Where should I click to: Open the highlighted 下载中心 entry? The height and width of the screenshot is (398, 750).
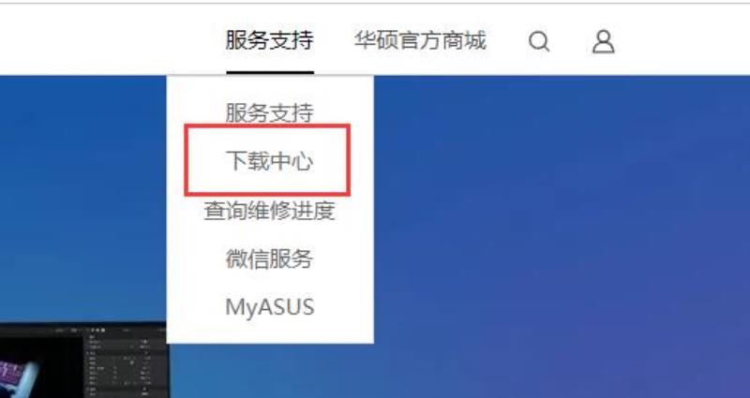pyautogui.click(x=270, y=160)
